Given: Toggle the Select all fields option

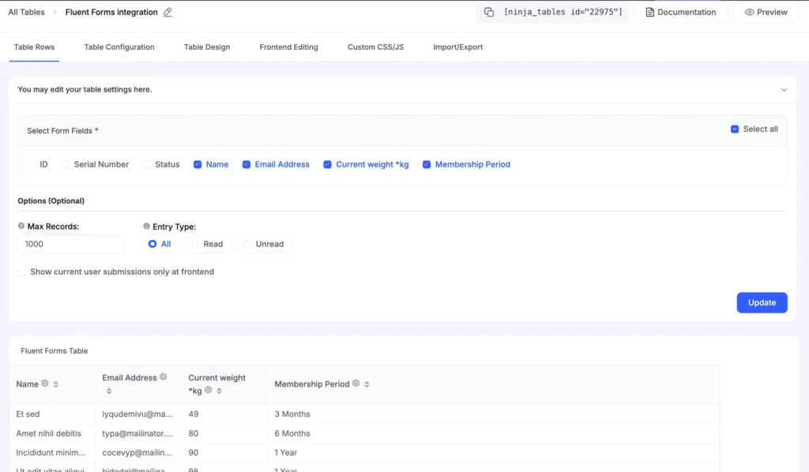Looking at the screenshot, I should (x=736, y=128).
